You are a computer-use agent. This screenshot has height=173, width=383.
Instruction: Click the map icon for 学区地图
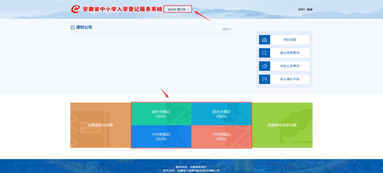coord(265,40)
